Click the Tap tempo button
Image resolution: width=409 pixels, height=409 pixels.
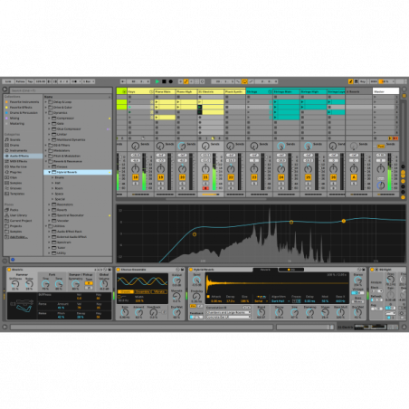(x=30, y=81)
